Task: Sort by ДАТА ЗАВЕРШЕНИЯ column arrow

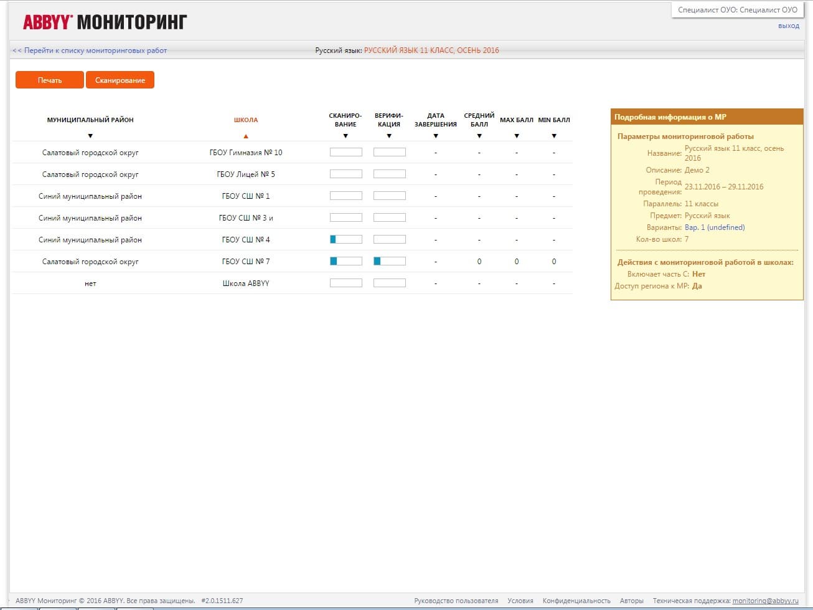Action: click(x=436, y=136)
